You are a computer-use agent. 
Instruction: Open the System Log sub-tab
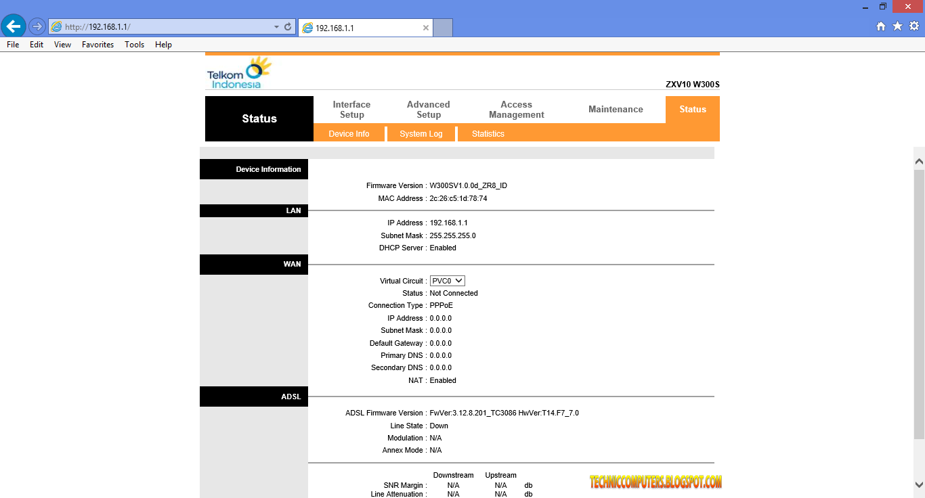[421, 133]
